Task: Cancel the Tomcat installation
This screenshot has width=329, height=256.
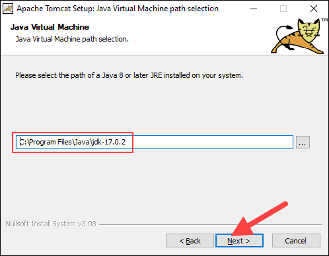Action: coord(296,241)
